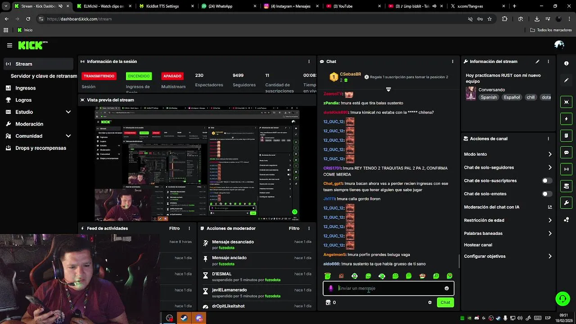Click the green headset support button

(x=562, y=298)
